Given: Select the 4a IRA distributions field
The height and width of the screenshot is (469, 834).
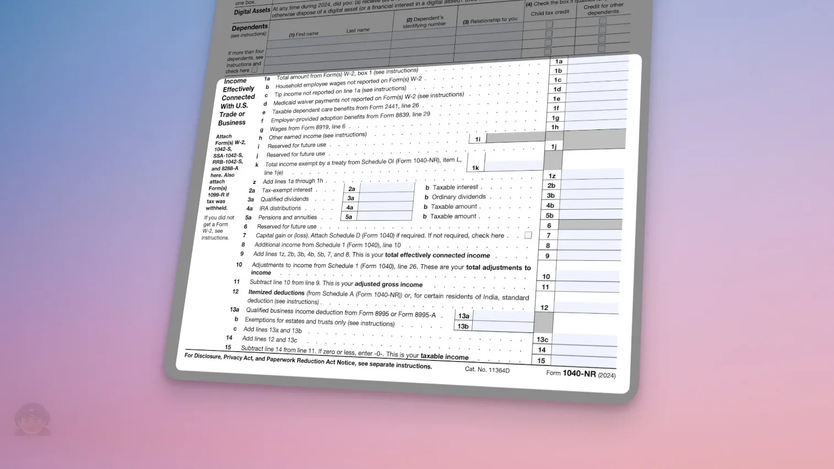Looking at the screenshot, I should (384, 206).
